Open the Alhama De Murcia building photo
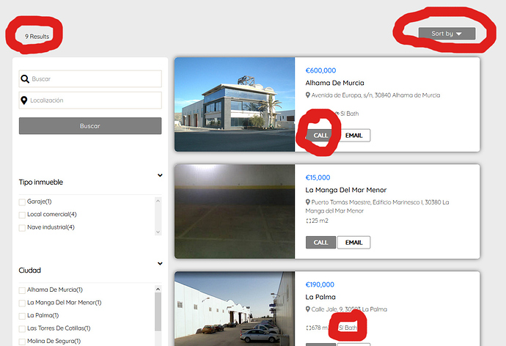The image size is (506, 346). pos(235,105)
